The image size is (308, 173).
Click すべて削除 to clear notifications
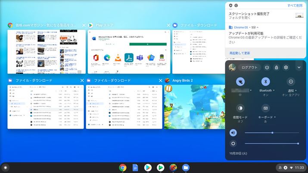[x=296, y=6]
